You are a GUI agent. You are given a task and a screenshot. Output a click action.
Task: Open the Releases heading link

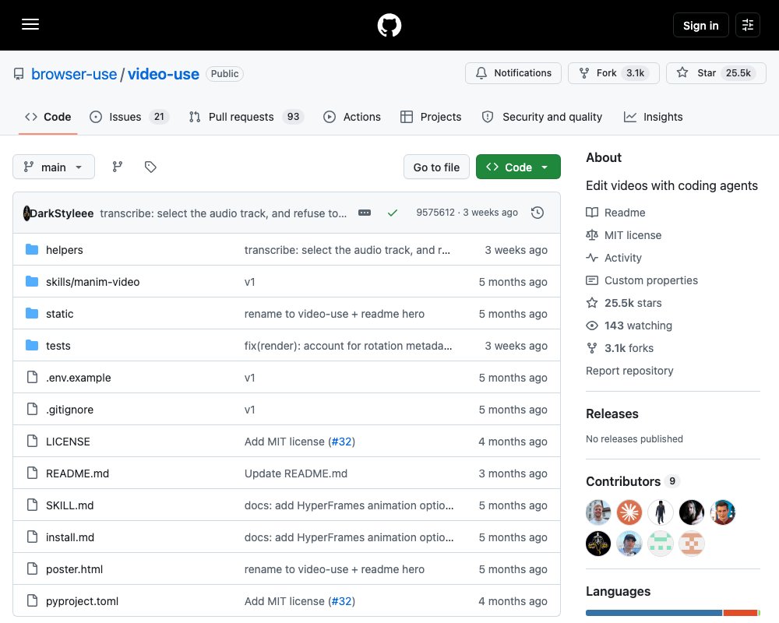(612, 414)
